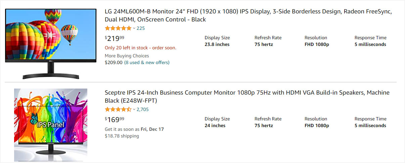The height and width of the screenshot is (163, 405).
Task: Expand the Sceptre rating breakdown chevron
Action: 134,109
